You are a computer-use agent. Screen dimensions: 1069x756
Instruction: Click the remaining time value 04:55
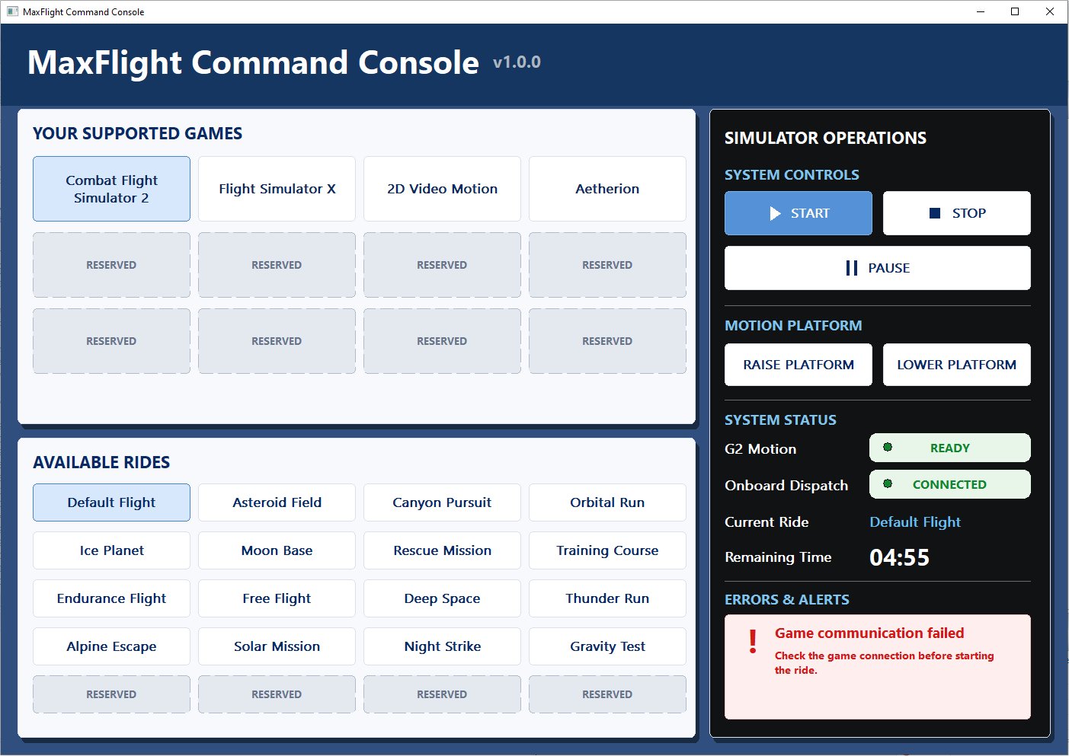click(899, 557)
